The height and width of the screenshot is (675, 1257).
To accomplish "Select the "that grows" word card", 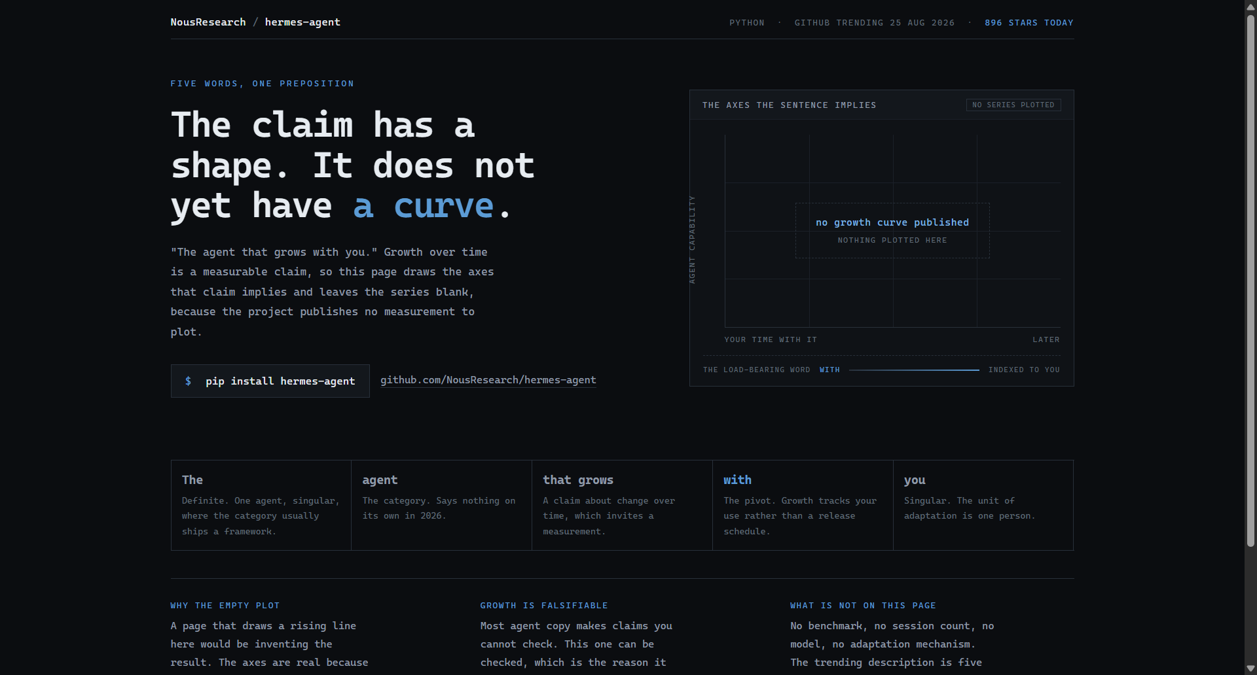I will click(623, 505).
